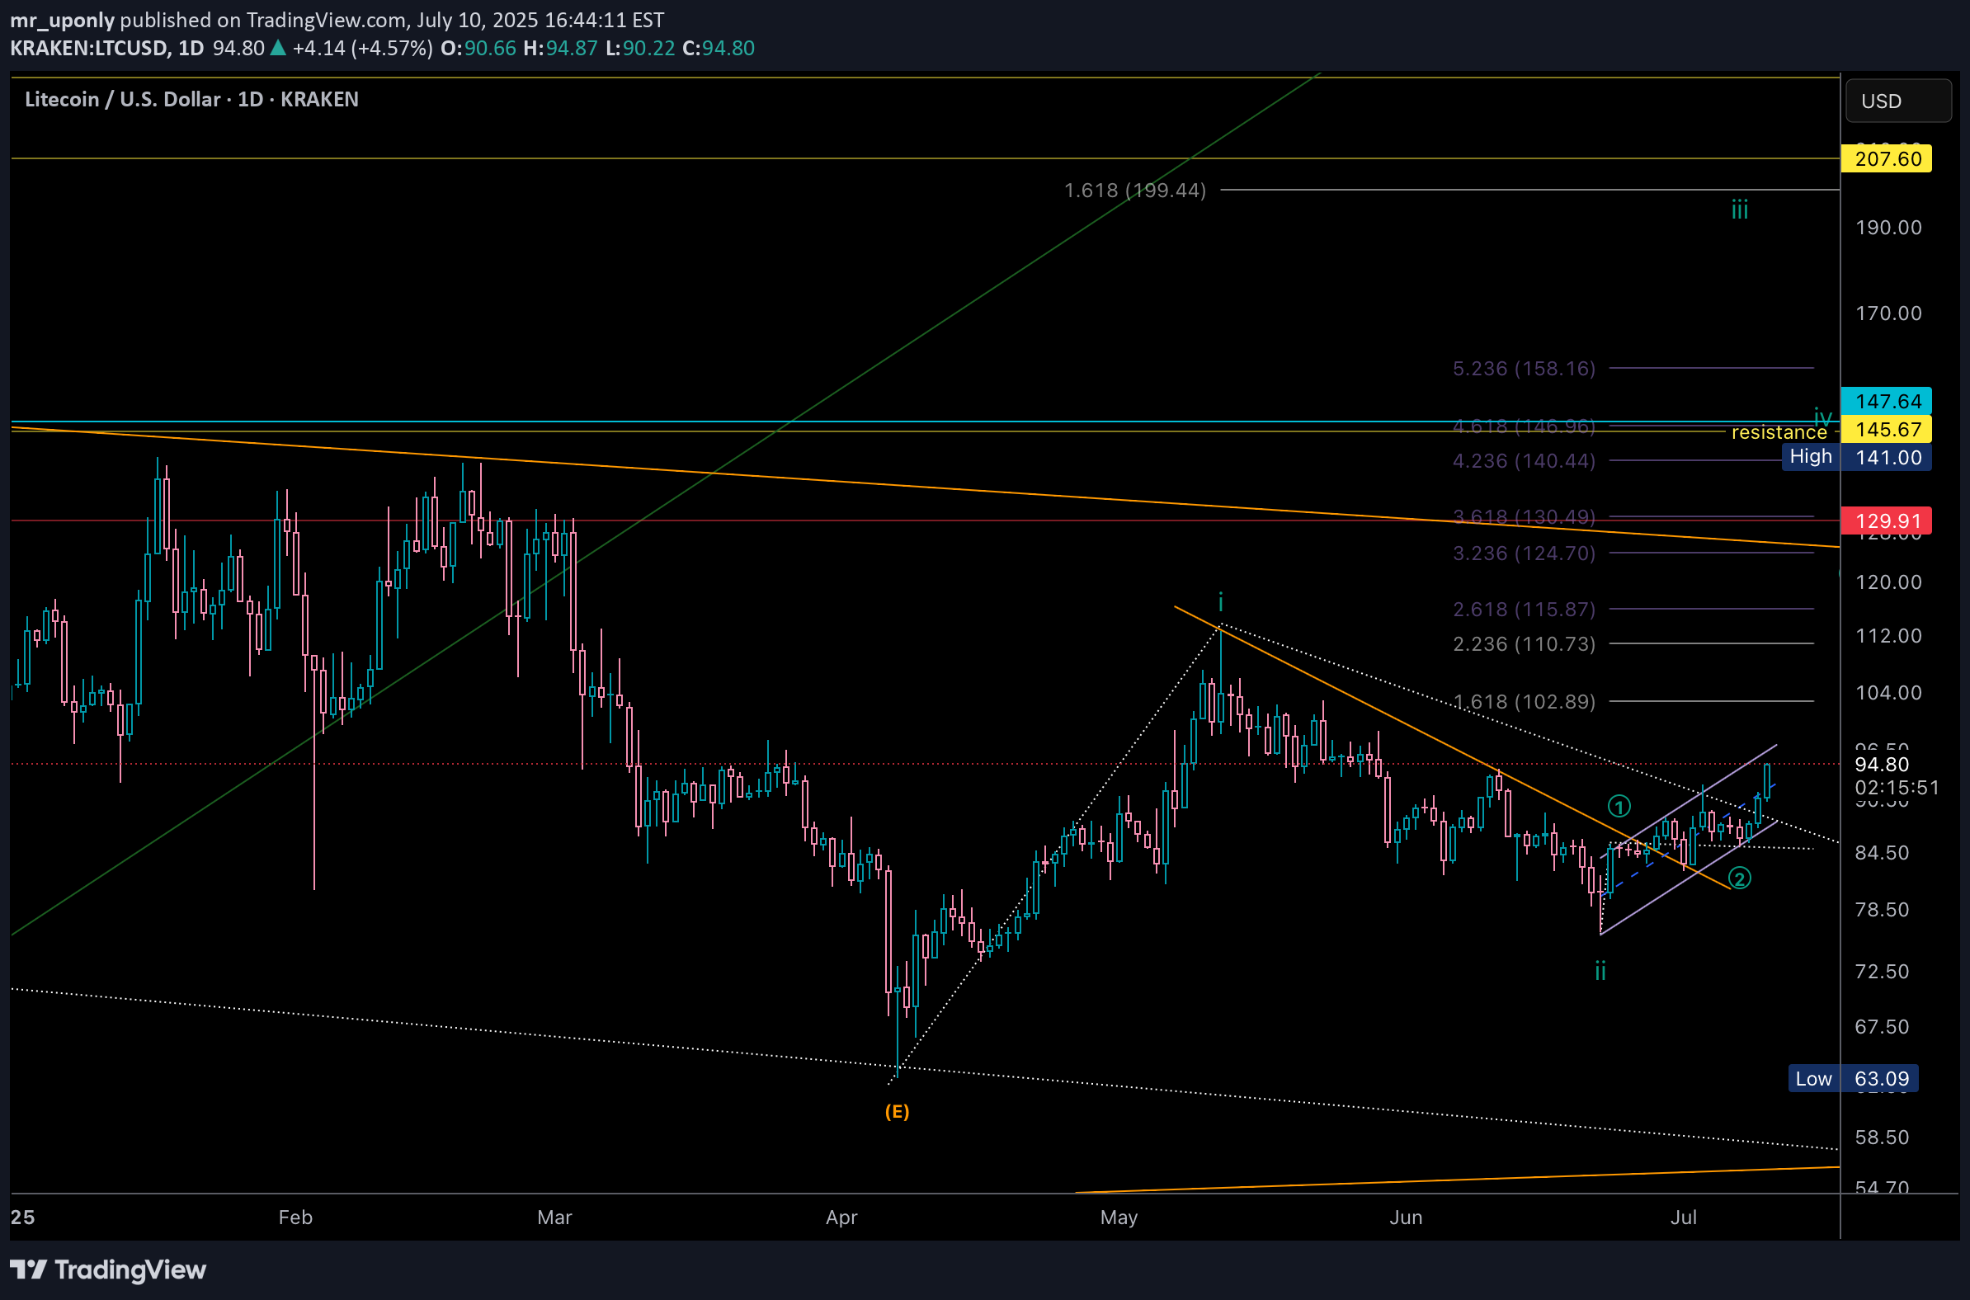Click the Apr label on time axis
Screen dimensions: 1970x1300
pyautogui.click(x=841, y=1217)
